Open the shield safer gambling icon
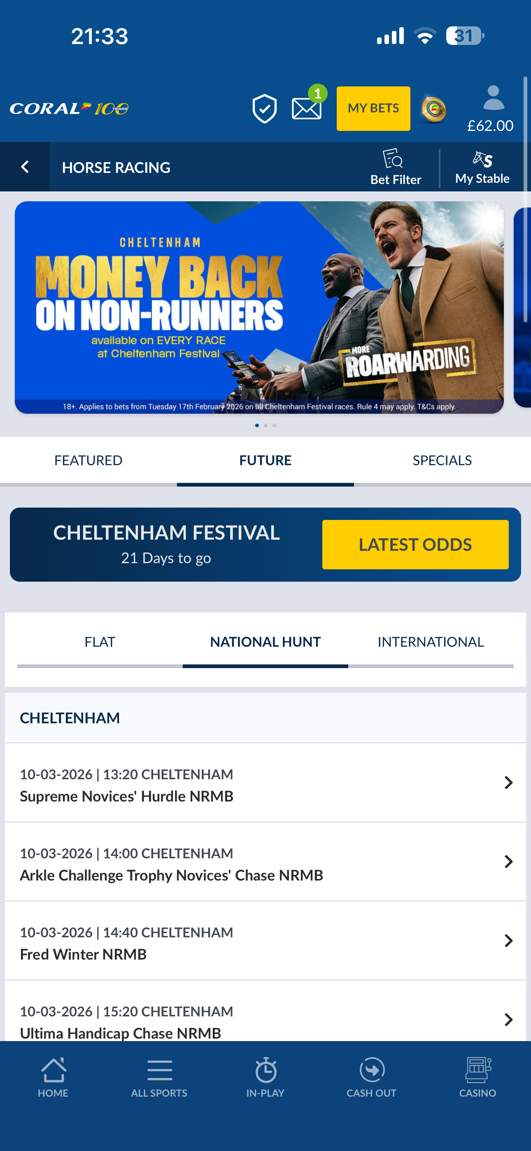The height and width of the screenshot is (1151, 531). [x=264, y=108]
